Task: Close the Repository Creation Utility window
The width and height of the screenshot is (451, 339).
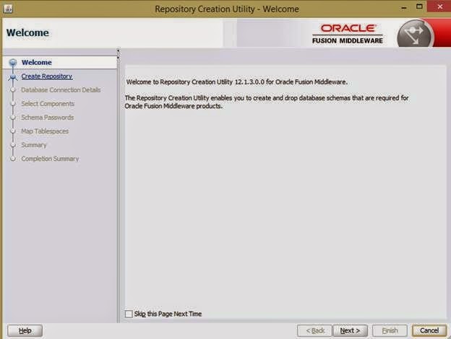Action: click(439, 7)
